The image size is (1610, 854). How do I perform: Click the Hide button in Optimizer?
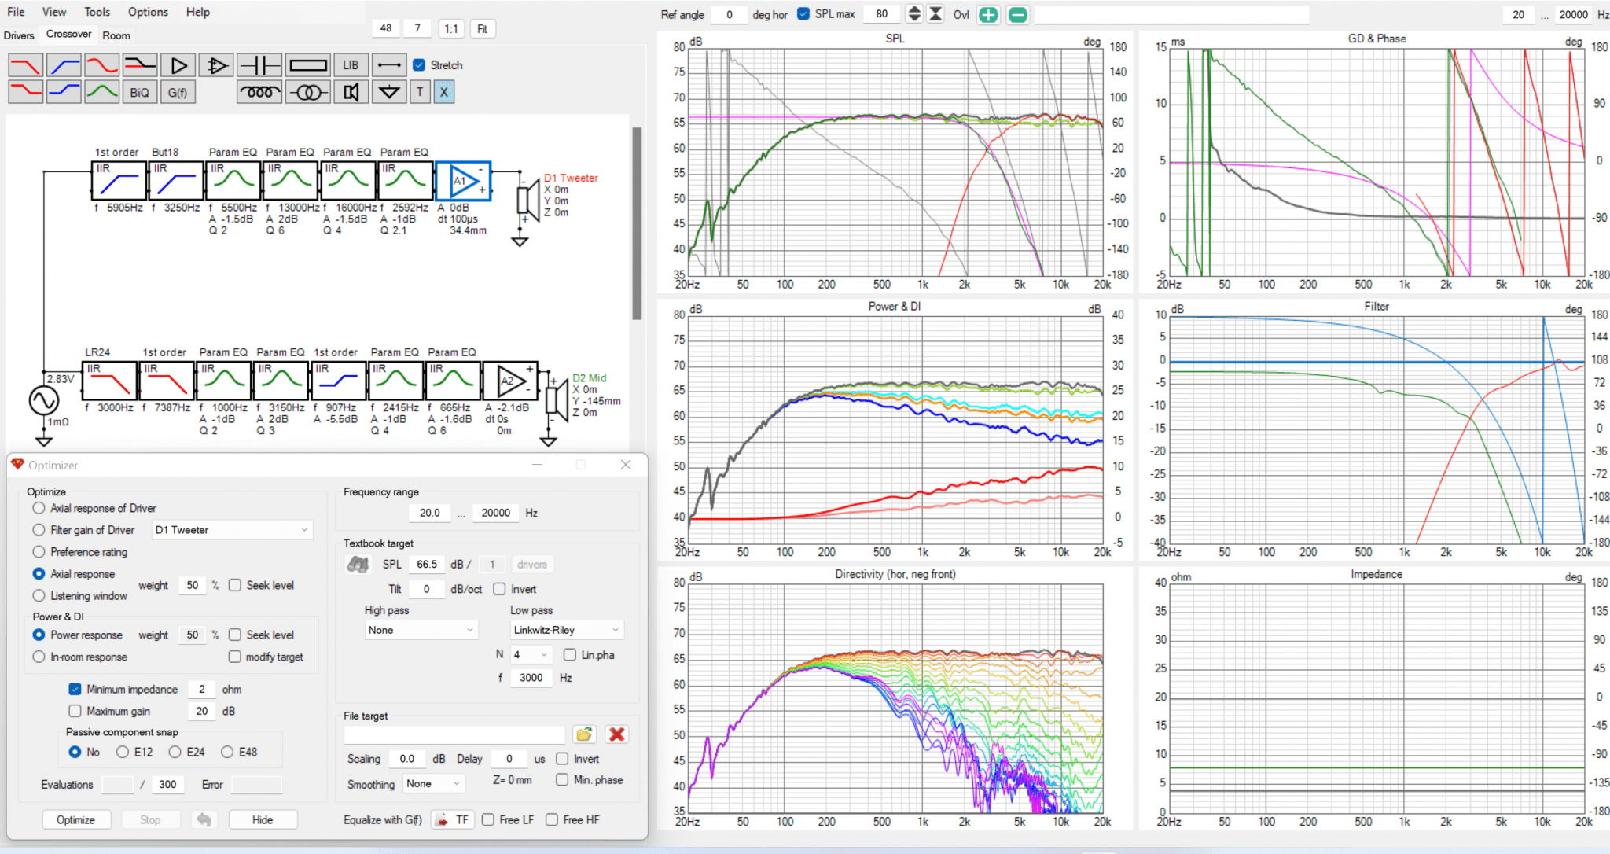coord(263,819)
